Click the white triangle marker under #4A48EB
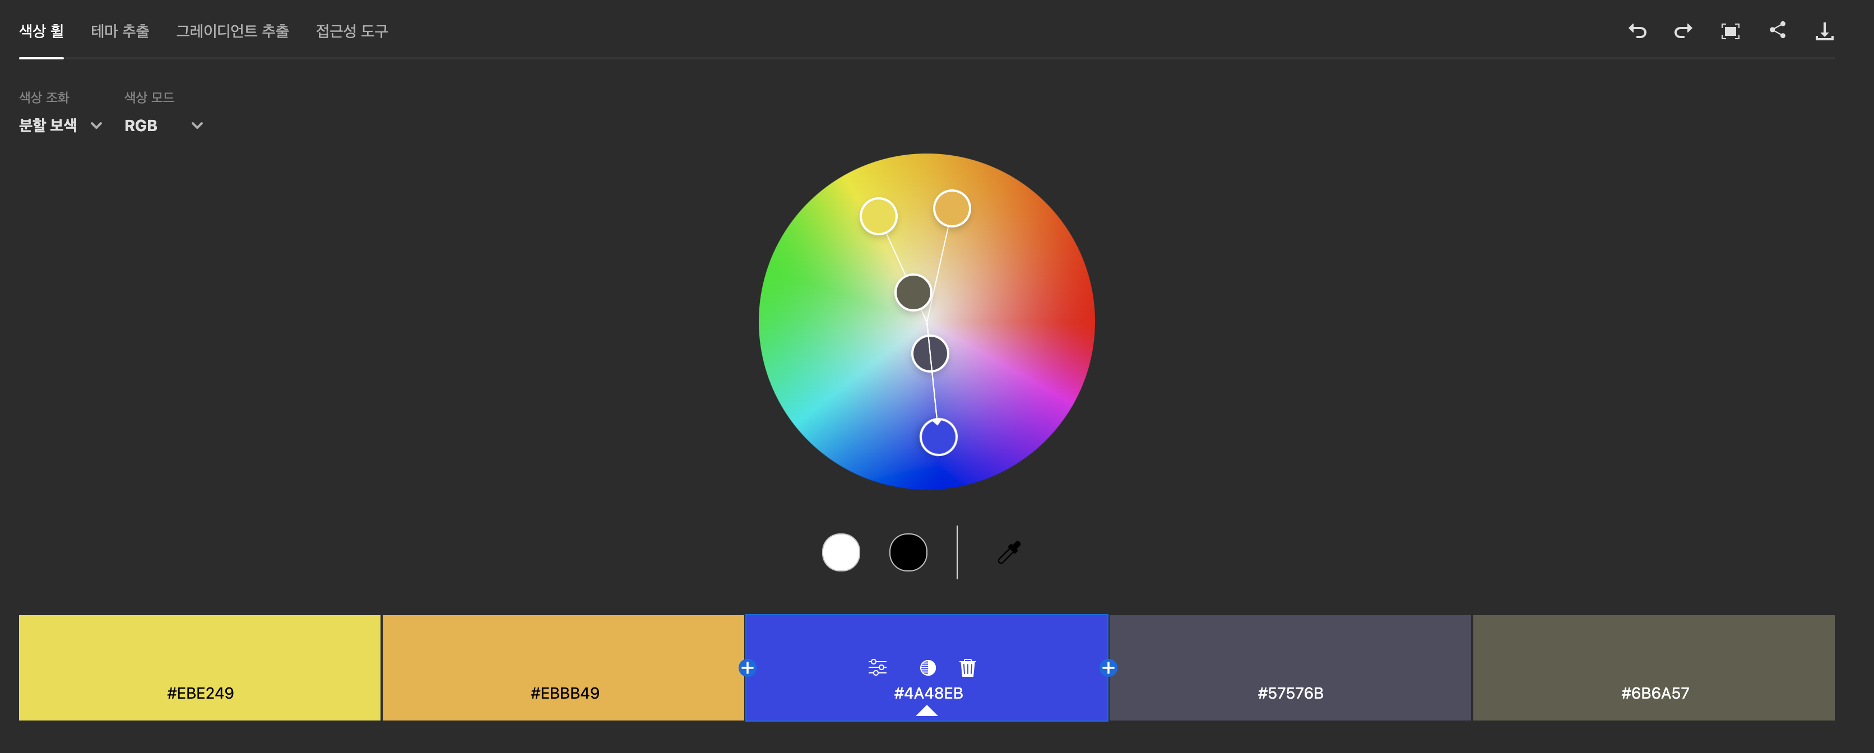The height and width of the screenshot is (753, 1874). tap(926, 711)
